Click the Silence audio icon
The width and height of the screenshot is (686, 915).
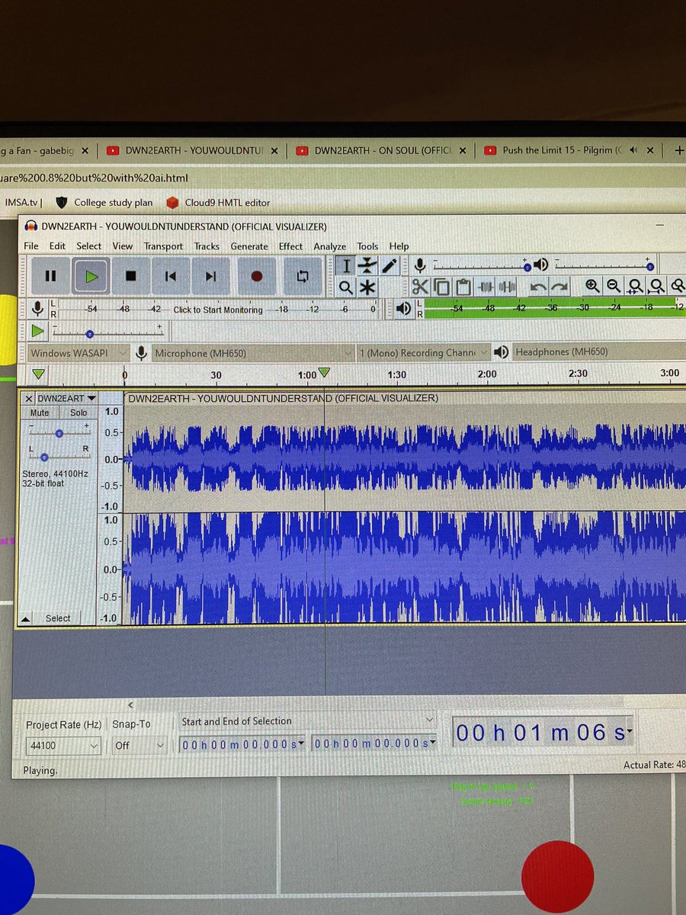(508, 287)
